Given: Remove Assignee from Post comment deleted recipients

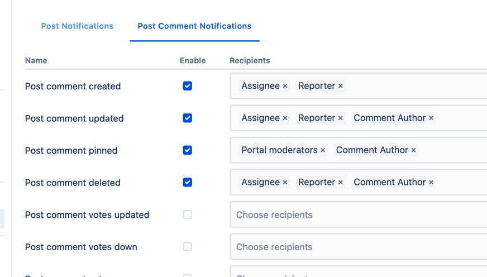Looking at the screenshot, I should (x=285, y=183).
